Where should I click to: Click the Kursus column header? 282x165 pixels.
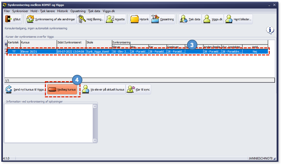[39, 44]
